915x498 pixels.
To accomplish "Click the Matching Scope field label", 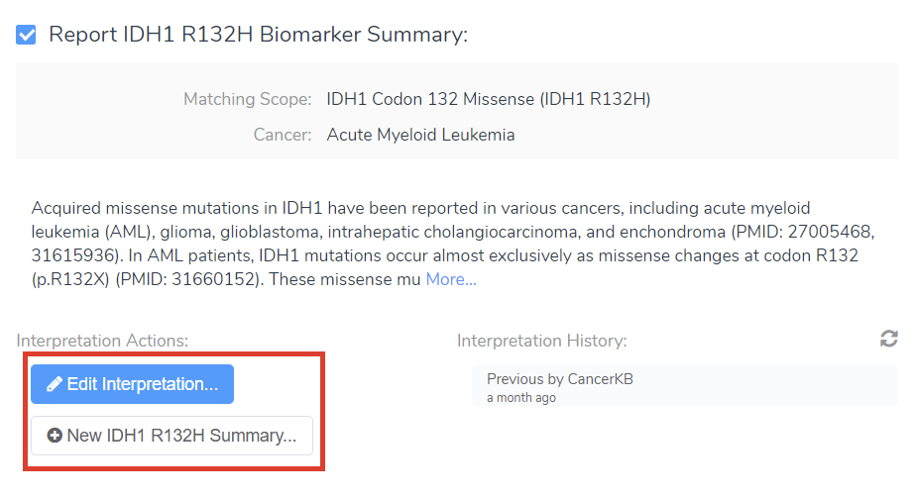I will (x=248, y=100).
